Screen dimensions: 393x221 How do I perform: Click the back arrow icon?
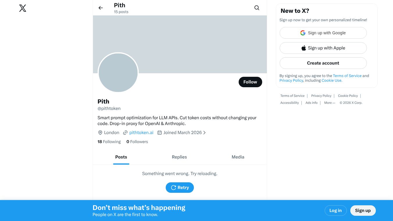pos(101,8)
